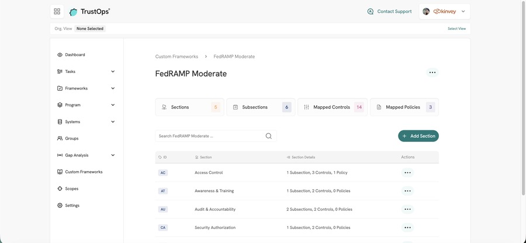526x243 pixels.
Task: Click the Section Details column header
Action: [301, 157]
